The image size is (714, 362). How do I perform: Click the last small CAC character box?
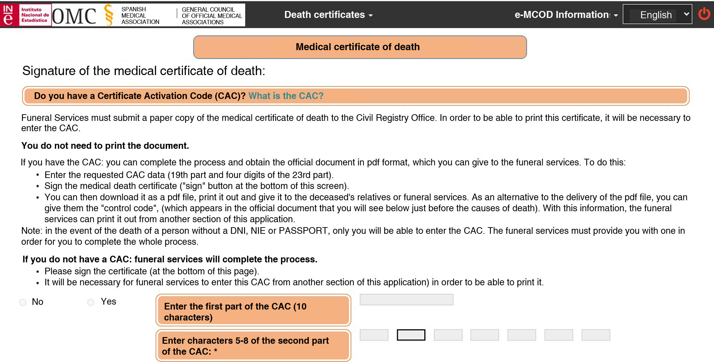[x=595, y=335]
